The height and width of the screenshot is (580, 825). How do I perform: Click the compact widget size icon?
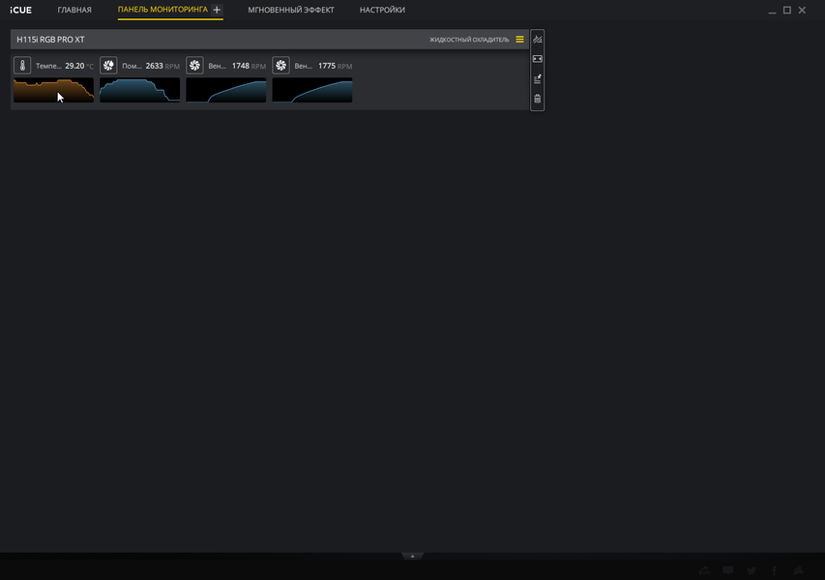[x=537, y=59]
